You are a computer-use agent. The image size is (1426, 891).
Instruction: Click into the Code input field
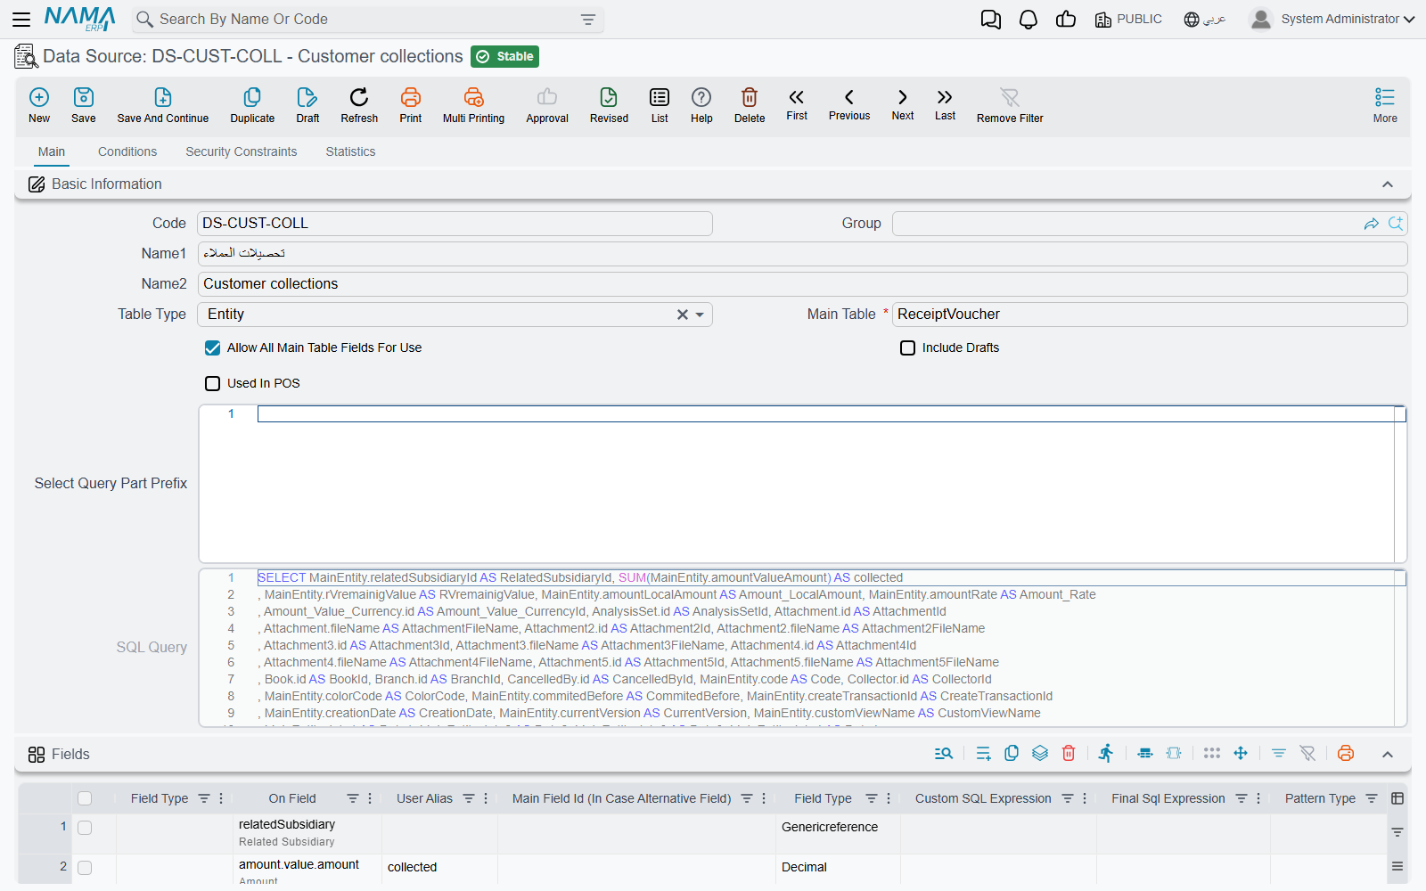(455, 224)
